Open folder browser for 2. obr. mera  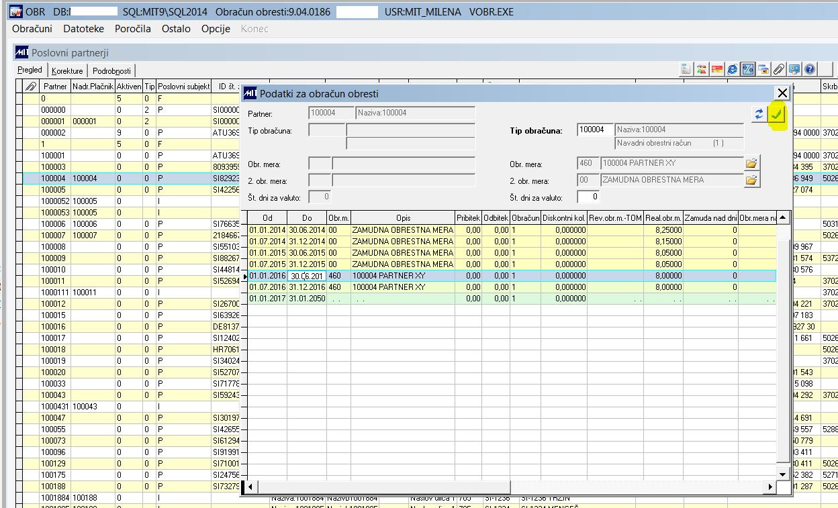tap(751, 180)
